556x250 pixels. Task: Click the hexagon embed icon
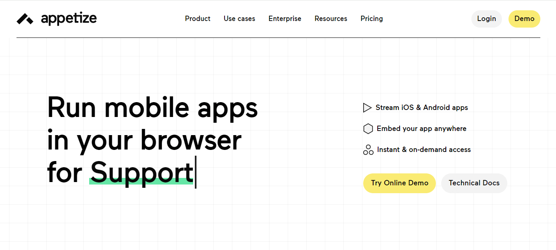pos(368,129)
